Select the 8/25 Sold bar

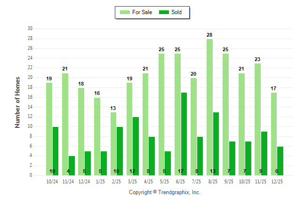click(x=216, y=144)
